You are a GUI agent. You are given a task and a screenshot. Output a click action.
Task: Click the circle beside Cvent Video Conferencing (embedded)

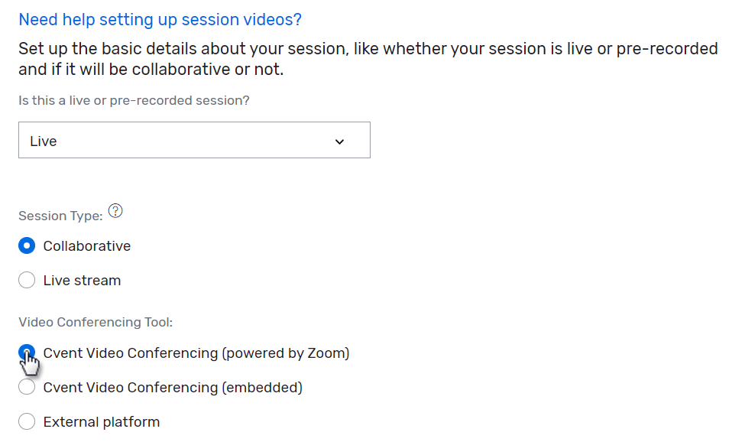[x=27, y=387]
